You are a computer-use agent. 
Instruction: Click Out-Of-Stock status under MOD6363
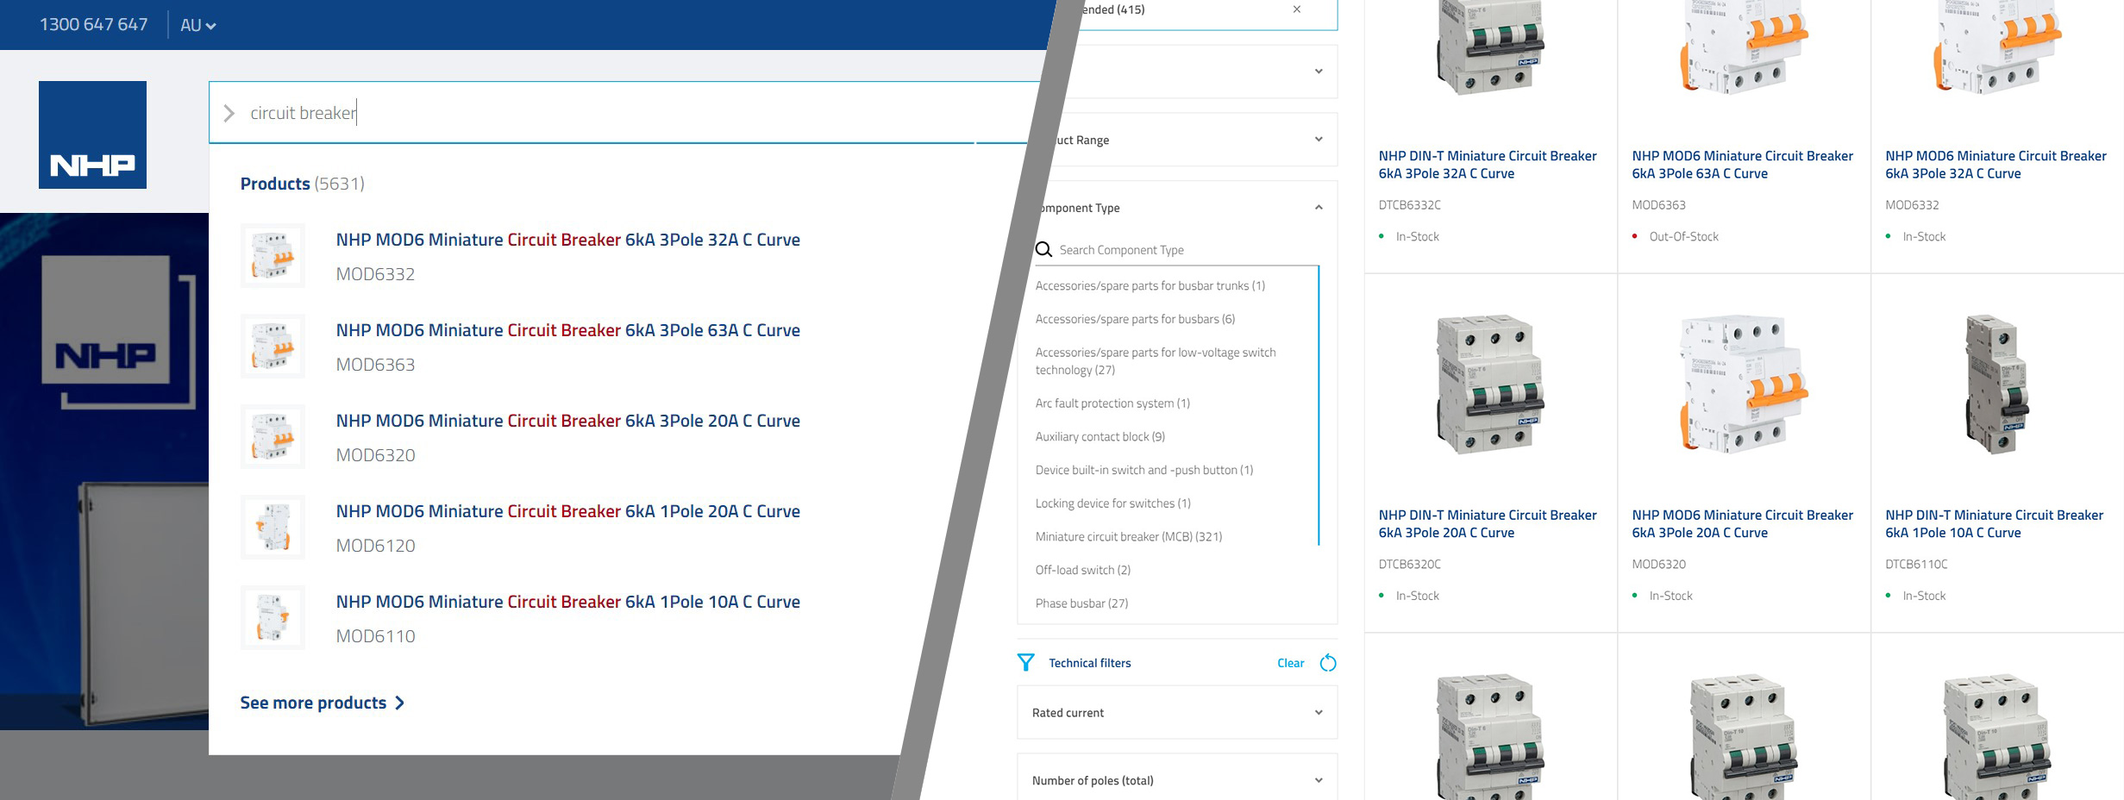(x=1683, y=237)
